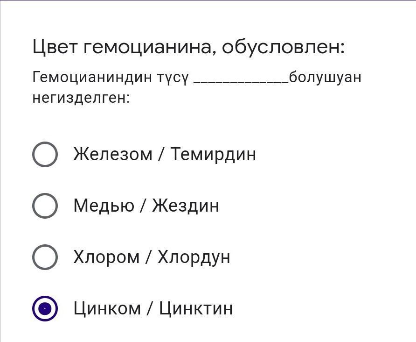Click the word негизделген: in the subtitle
The height and width of the screenshot is (342, 416).
click(x=81, y=98)
